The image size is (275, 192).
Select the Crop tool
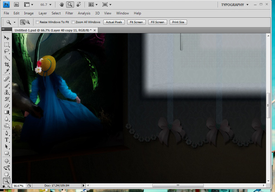6,64
